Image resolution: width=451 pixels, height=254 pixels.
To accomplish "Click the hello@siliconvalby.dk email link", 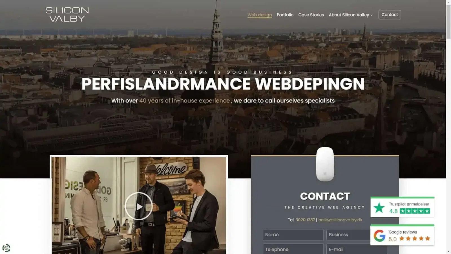I will 340,220.
